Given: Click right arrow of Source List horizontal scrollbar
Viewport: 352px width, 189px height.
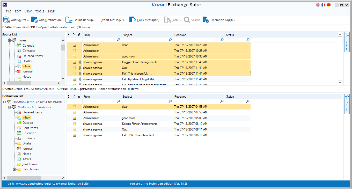Looking at the screenshot, I should click(59, 83).
